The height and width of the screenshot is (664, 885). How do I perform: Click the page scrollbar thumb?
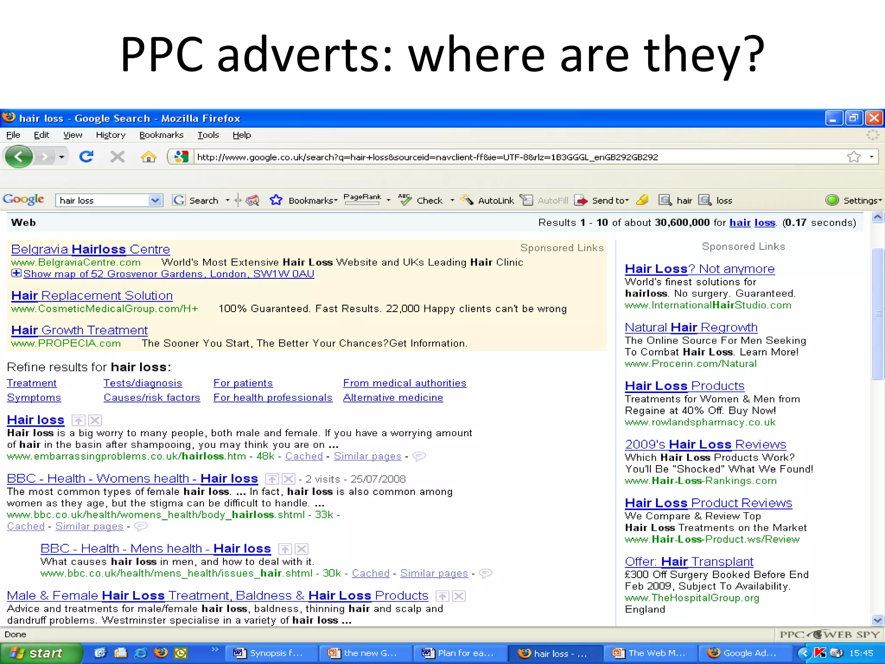point(878,313)
